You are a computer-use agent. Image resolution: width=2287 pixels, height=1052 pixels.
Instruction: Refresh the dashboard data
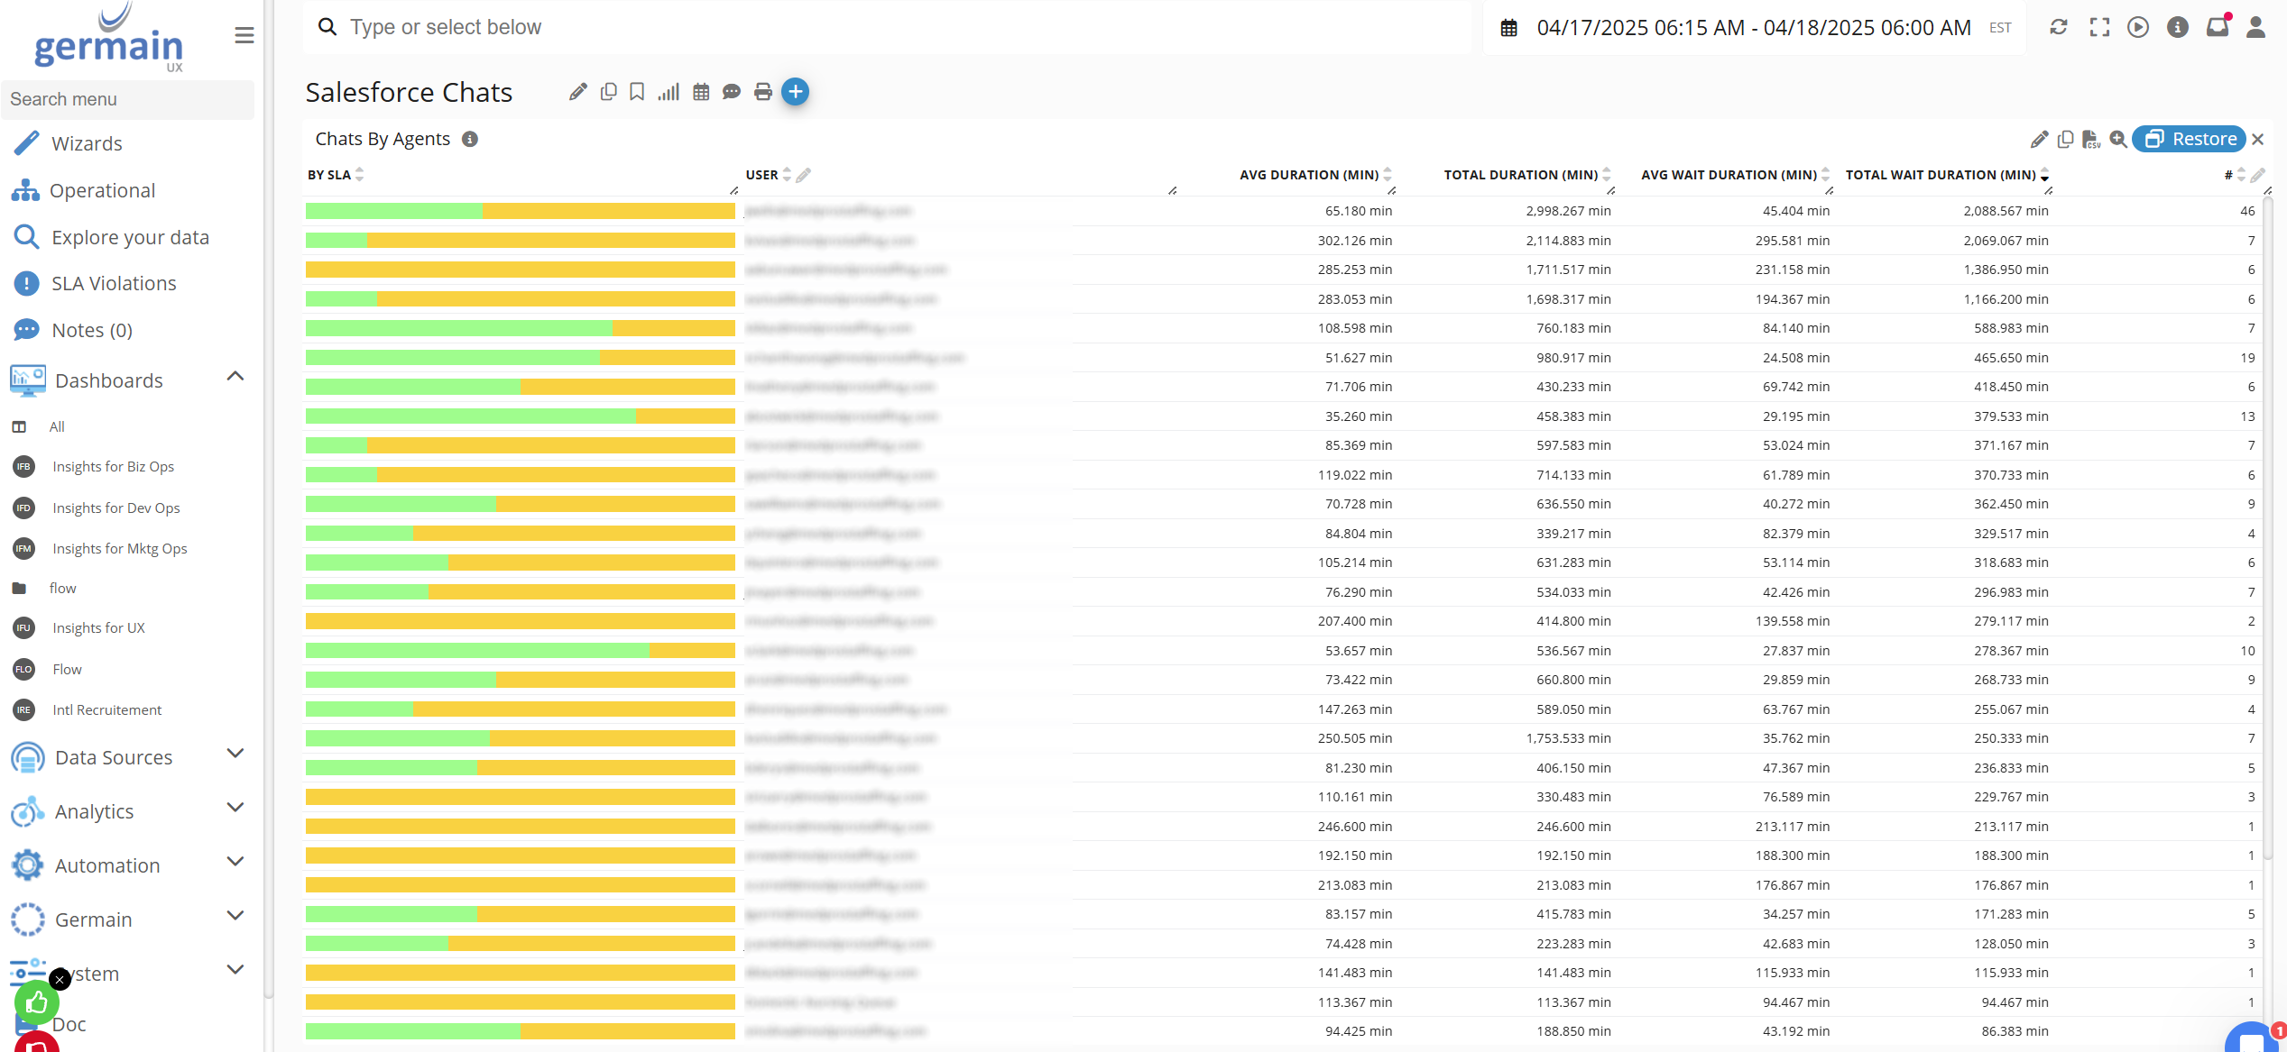tap(2058, 27)
